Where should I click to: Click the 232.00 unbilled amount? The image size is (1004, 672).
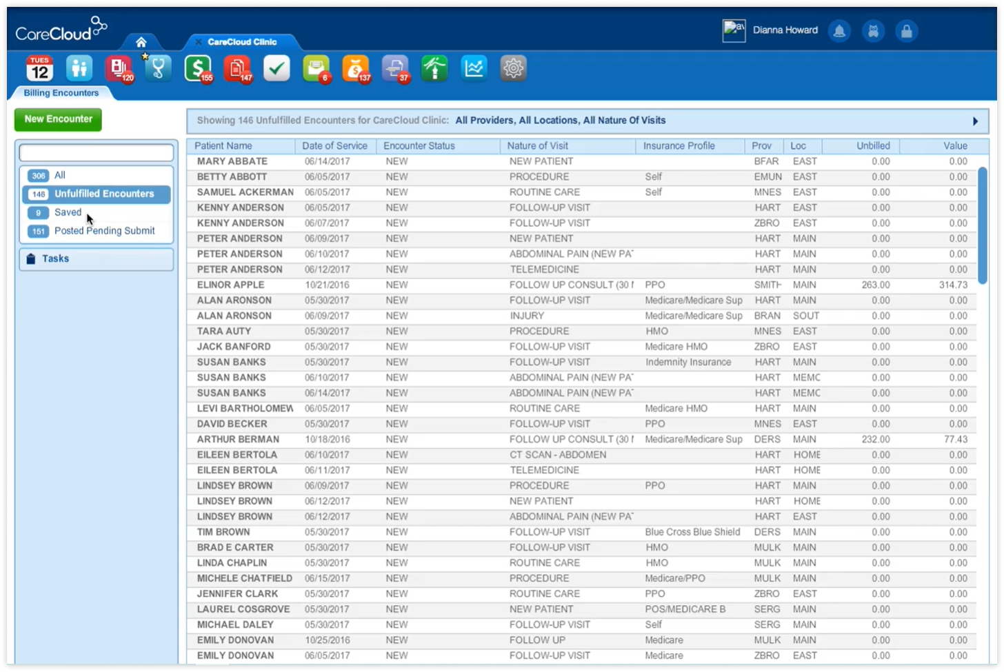pyautogui.click(x=876, y=439)
